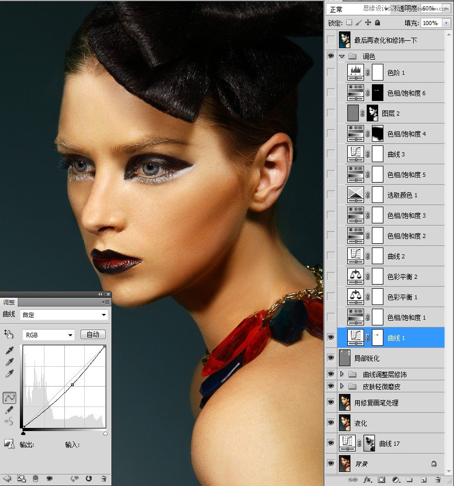
Task: Open the 正常 blend mode dropdown
Action: click(x=358, y=9)
